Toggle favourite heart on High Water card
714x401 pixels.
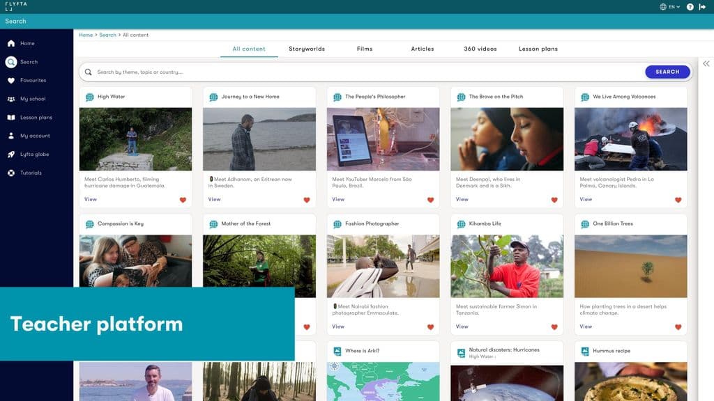point(183,200)
